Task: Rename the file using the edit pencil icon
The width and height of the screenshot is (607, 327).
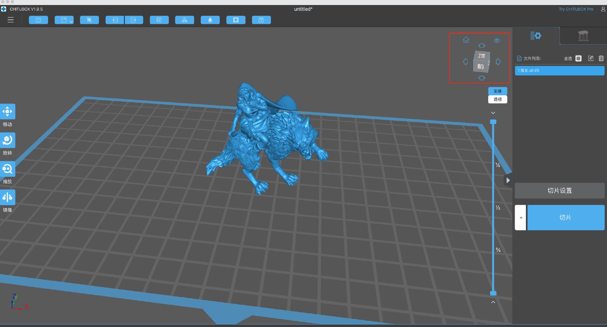Action: pos(591,58)
